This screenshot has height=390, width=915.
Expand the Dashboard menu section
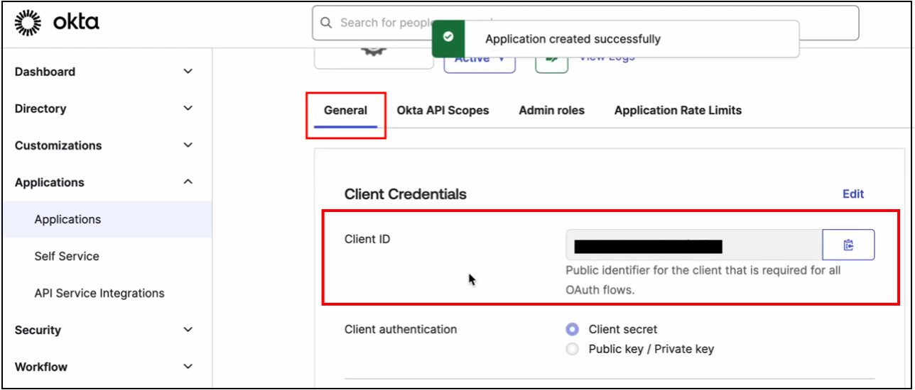188,72
